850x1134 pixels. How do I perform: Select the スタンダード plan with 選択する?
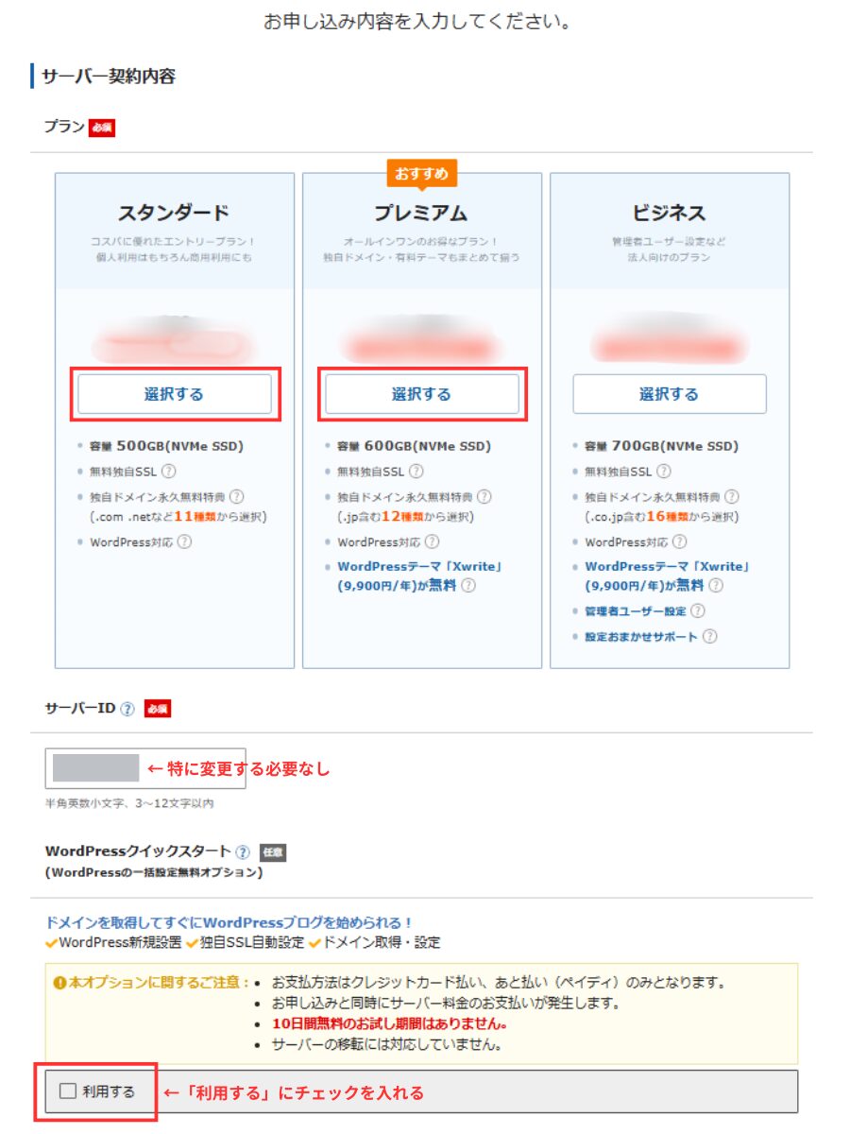point(174,394)
